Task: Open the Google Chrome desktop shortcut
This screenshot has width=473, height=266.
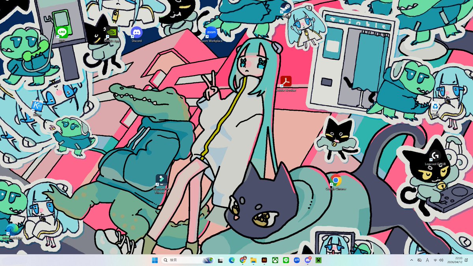Action: pos(336,182)
